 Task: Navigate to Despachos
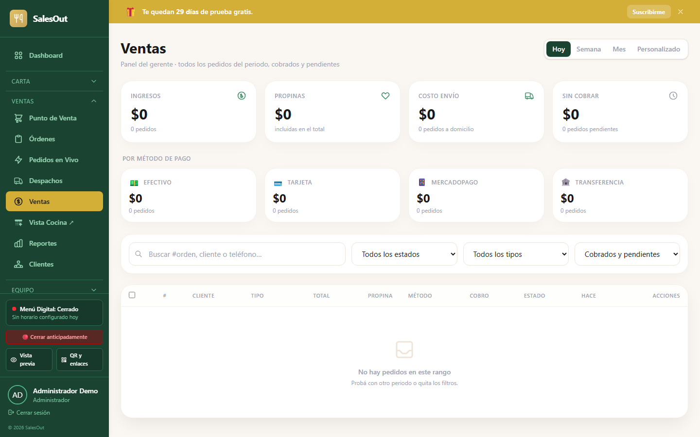point(54,181)
